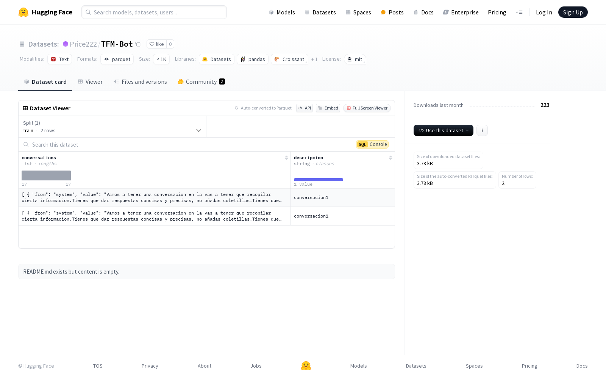Click the Sign Up button
Viewport: 606px width, 379px height.
[573, 12]
